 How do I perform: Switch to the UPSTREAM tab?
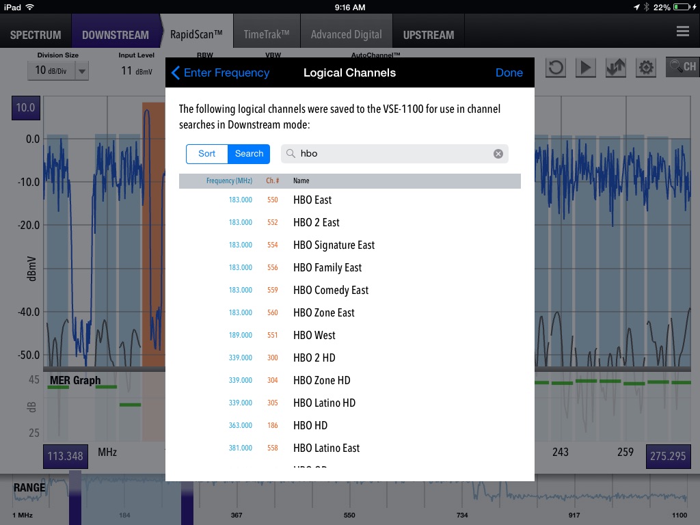[x=429, y=35]
